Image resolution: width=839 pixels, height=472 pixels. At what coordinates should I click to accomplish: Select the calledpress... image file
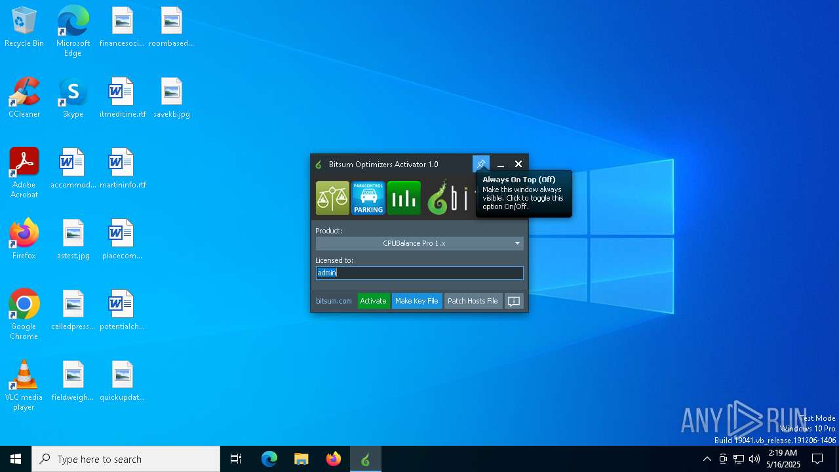[73, 310]
